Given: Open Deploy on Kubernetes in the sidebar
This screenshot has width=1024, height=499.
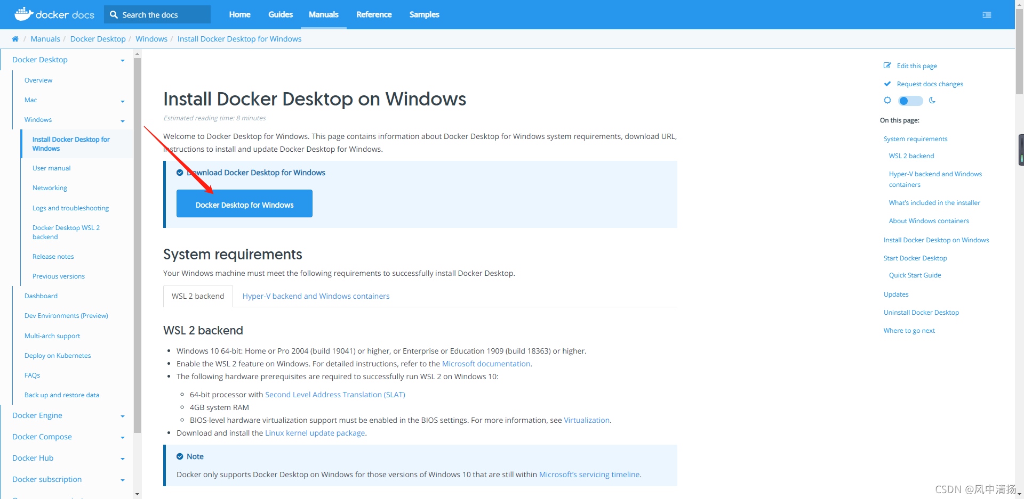Looking at the screenshot, I should tap(58, 356).
